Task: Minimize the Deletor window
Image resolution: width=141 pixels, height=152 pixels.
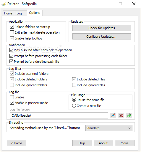Action: tap(107, 4)
